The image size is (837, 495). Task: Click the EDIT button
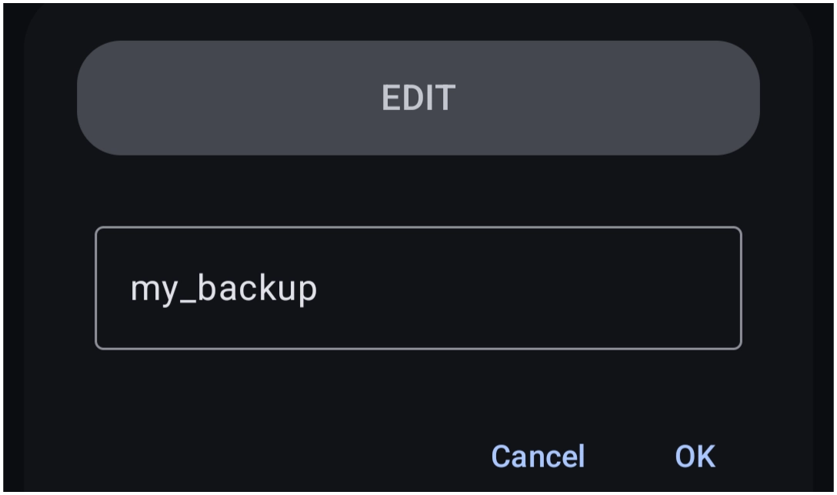coord(418,98)
